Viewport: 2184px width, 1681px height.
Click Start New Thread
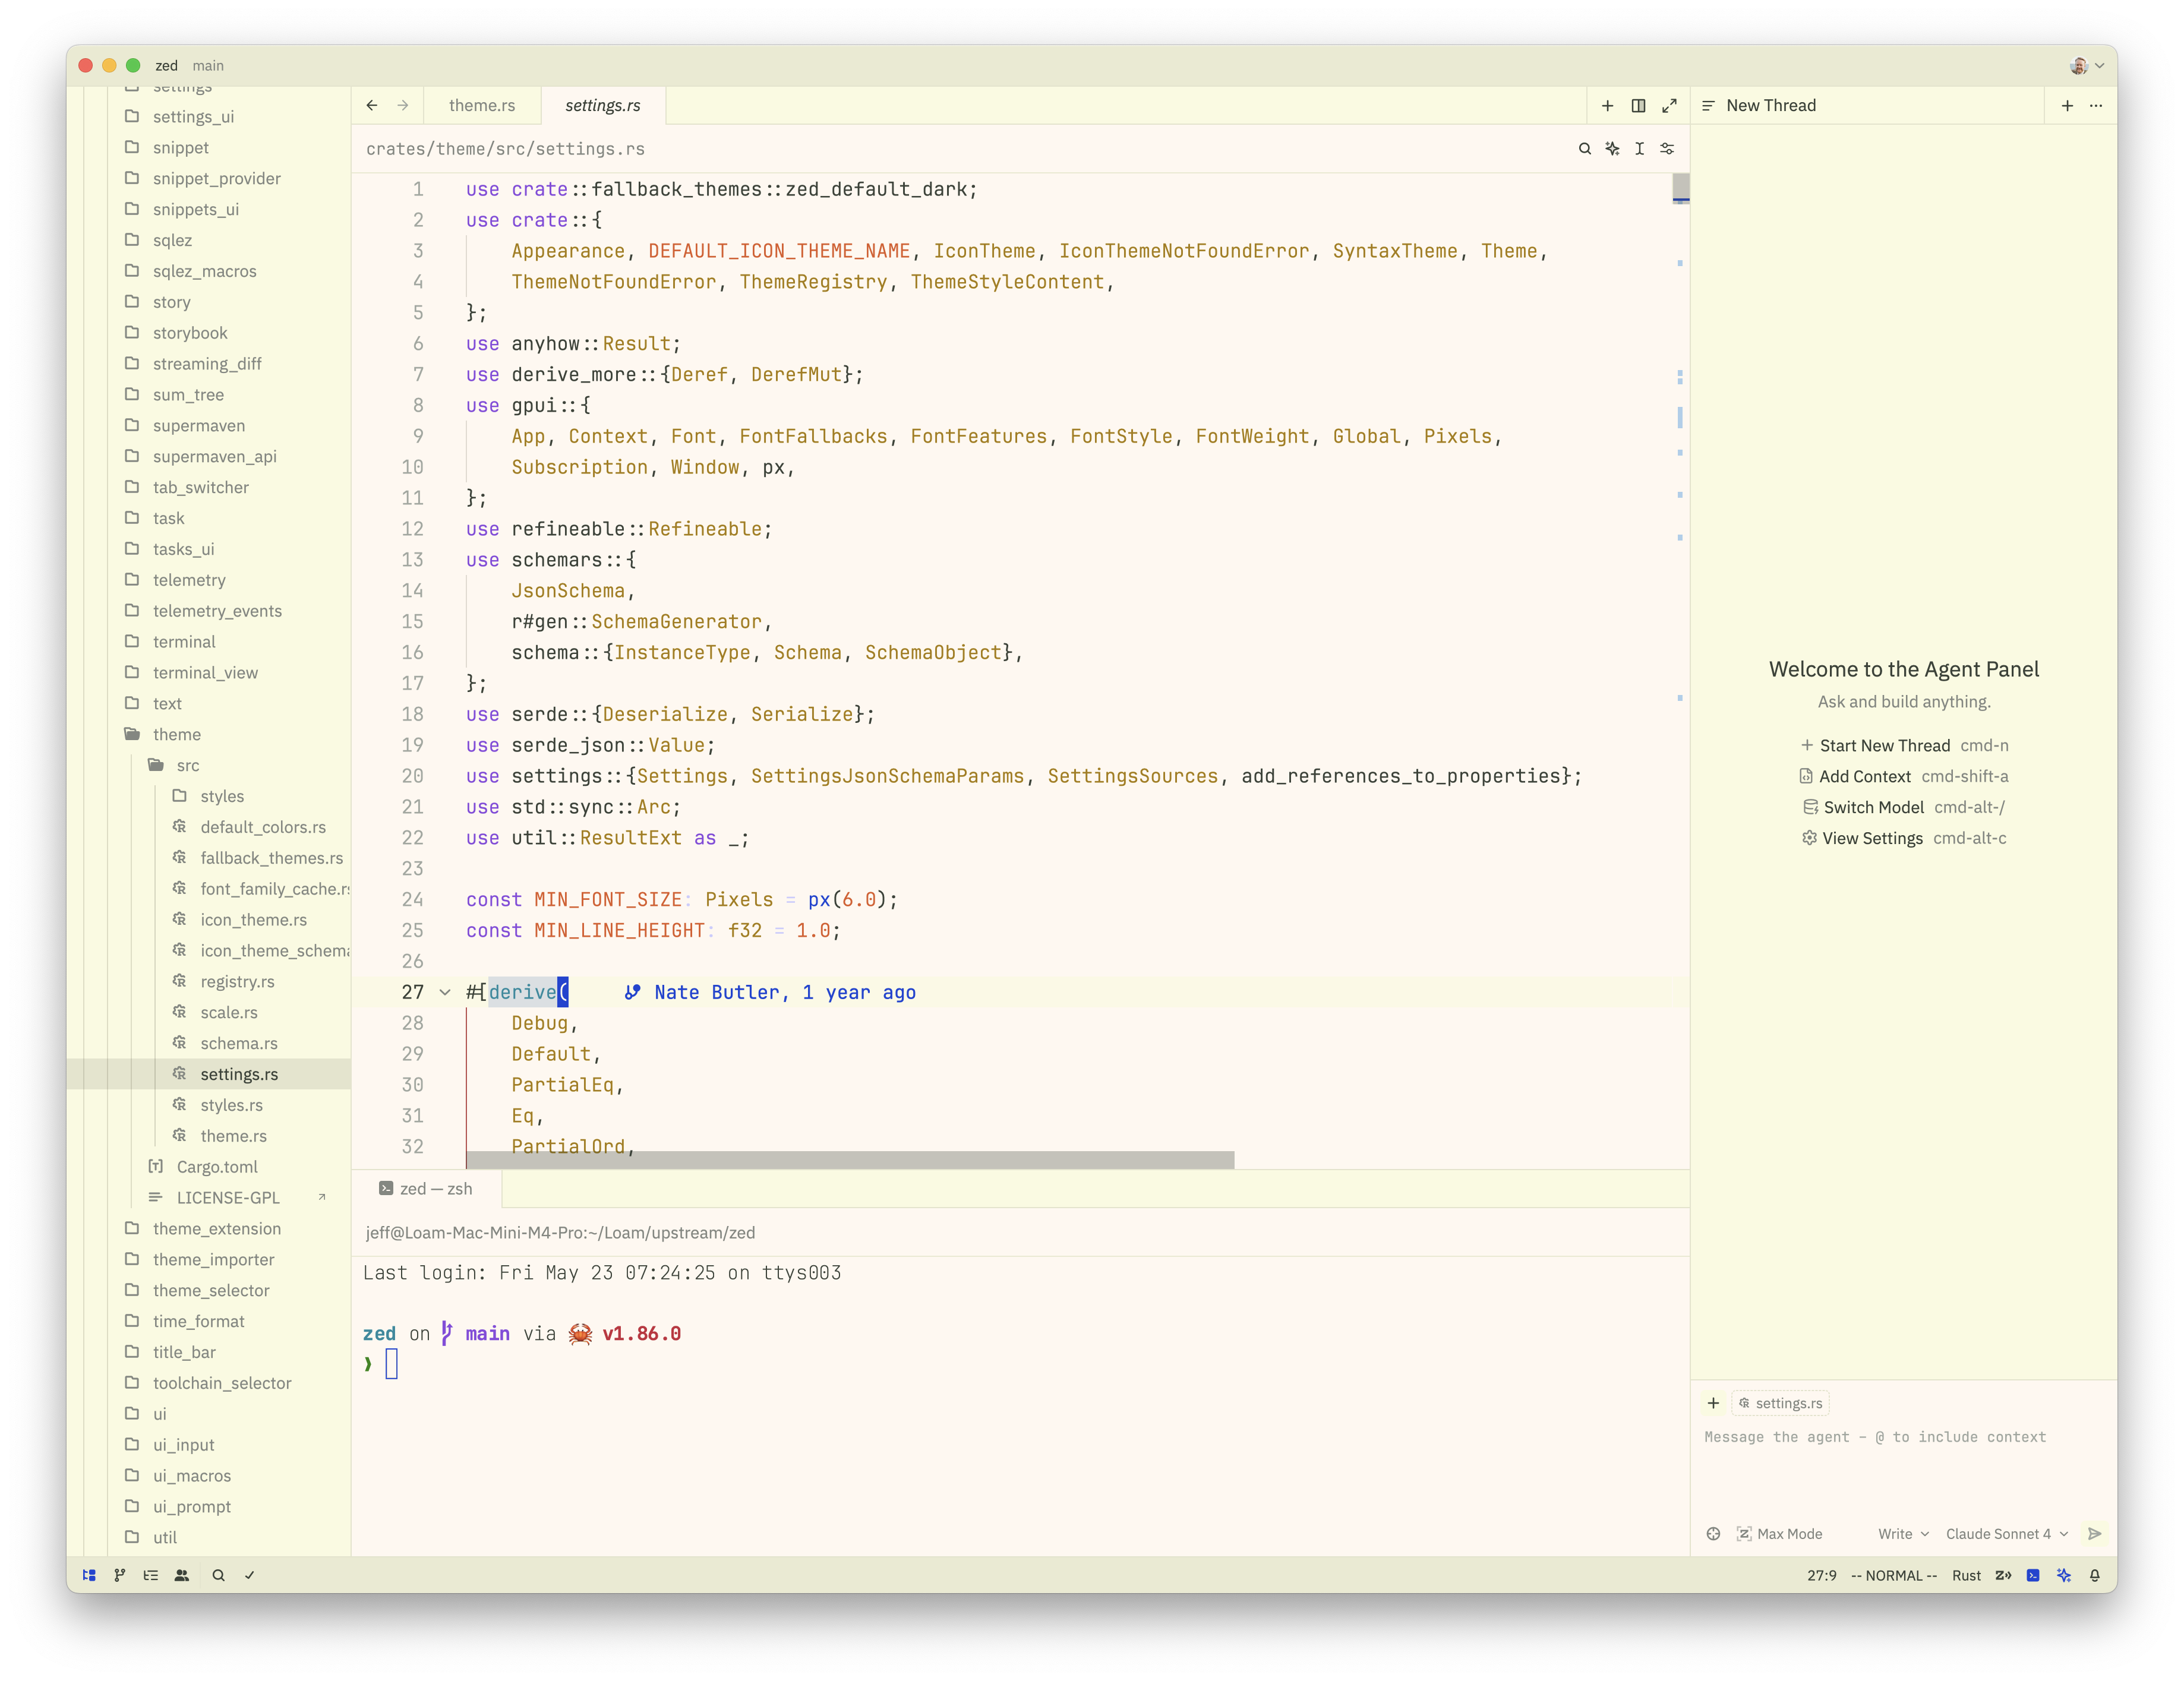click(1904, 745)
